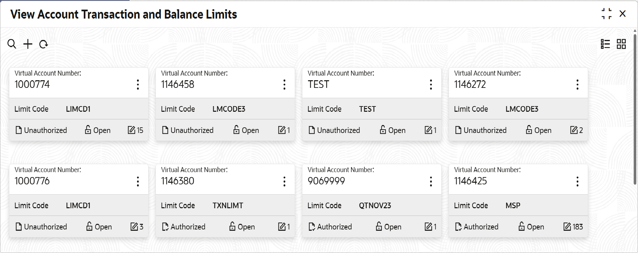Refresh the account limits list
638x253 pixels.
click(44, 44)
